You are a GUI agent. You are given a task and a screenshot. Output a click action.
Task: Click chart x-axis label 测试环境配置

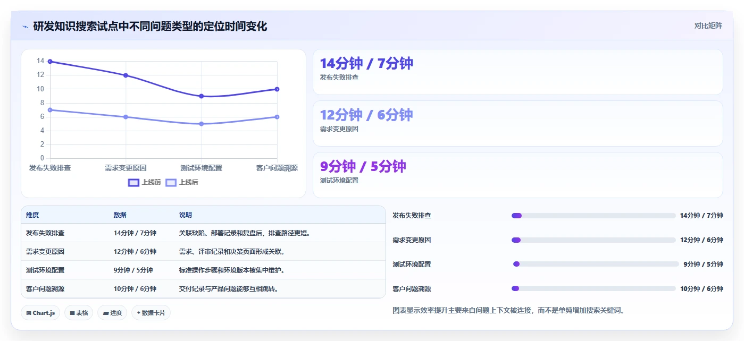(202, 168)
